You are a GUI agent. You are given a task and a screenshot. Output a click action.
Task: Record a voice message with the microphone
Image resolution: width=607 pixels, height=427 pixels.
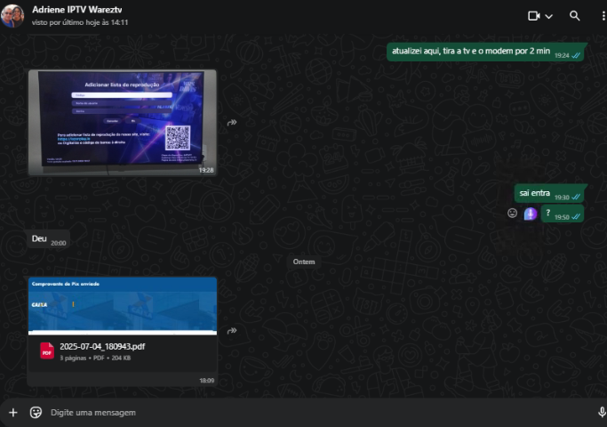602,412
